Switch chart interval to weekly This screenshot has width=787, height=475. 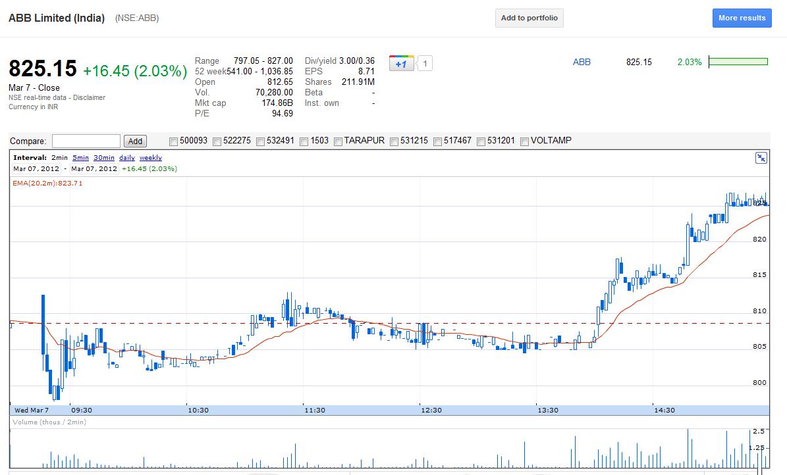click(x=151, y=157)
